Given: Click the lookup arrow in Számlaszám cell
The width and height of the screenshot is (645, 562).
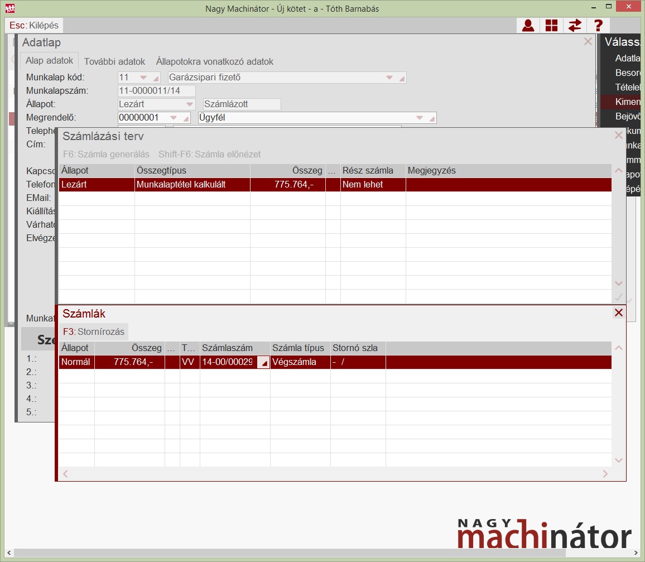Looking at the screenshot, I should 264,363.
